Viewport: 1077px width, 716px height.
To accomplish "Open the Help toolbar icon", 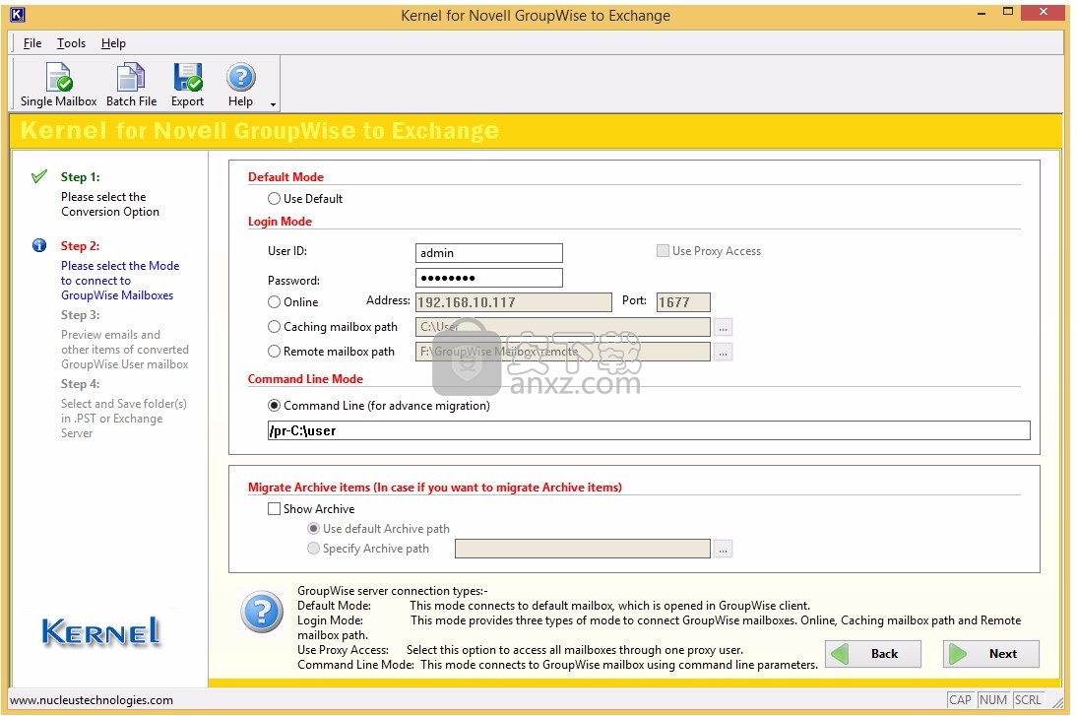I will click(x=240, y=85).
